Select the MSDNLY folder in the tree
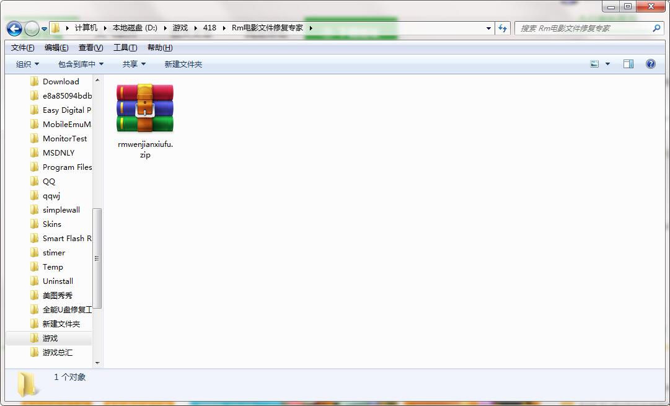 pos(58,153)
